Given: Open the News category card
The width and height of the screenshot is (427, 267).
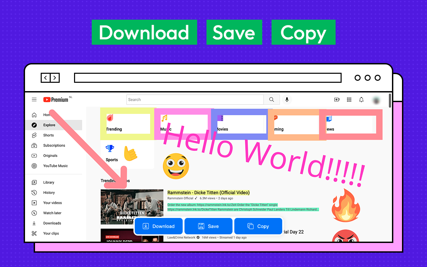Looking at the screenshot, I should [351, 124].
